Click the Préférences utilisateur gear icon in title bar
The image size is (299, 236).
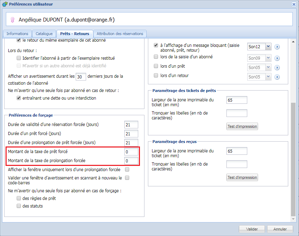tap(4, 4)
